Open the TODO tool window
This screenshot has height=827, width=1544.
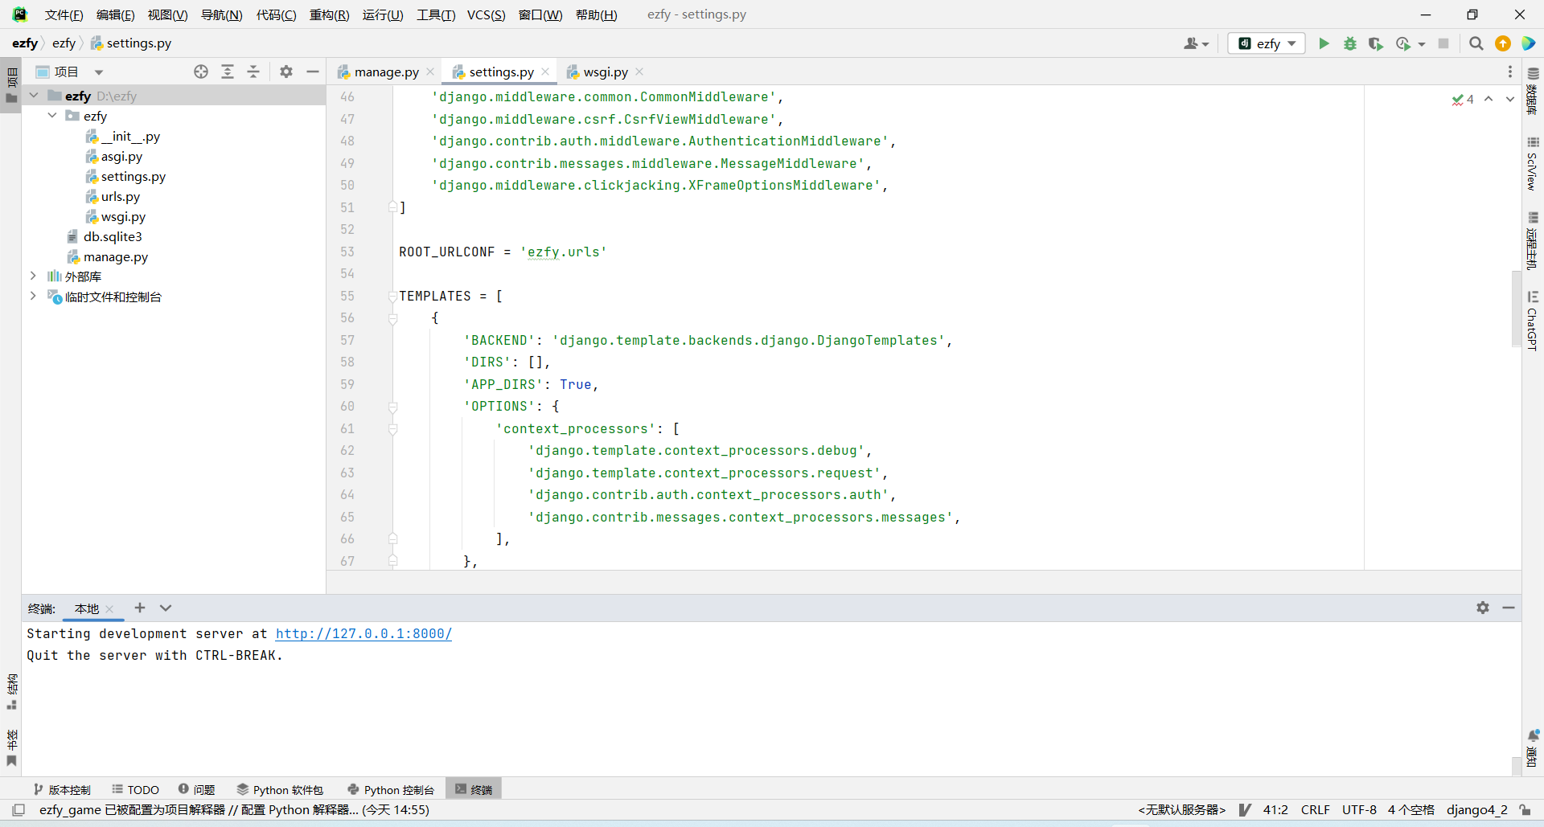136,790
